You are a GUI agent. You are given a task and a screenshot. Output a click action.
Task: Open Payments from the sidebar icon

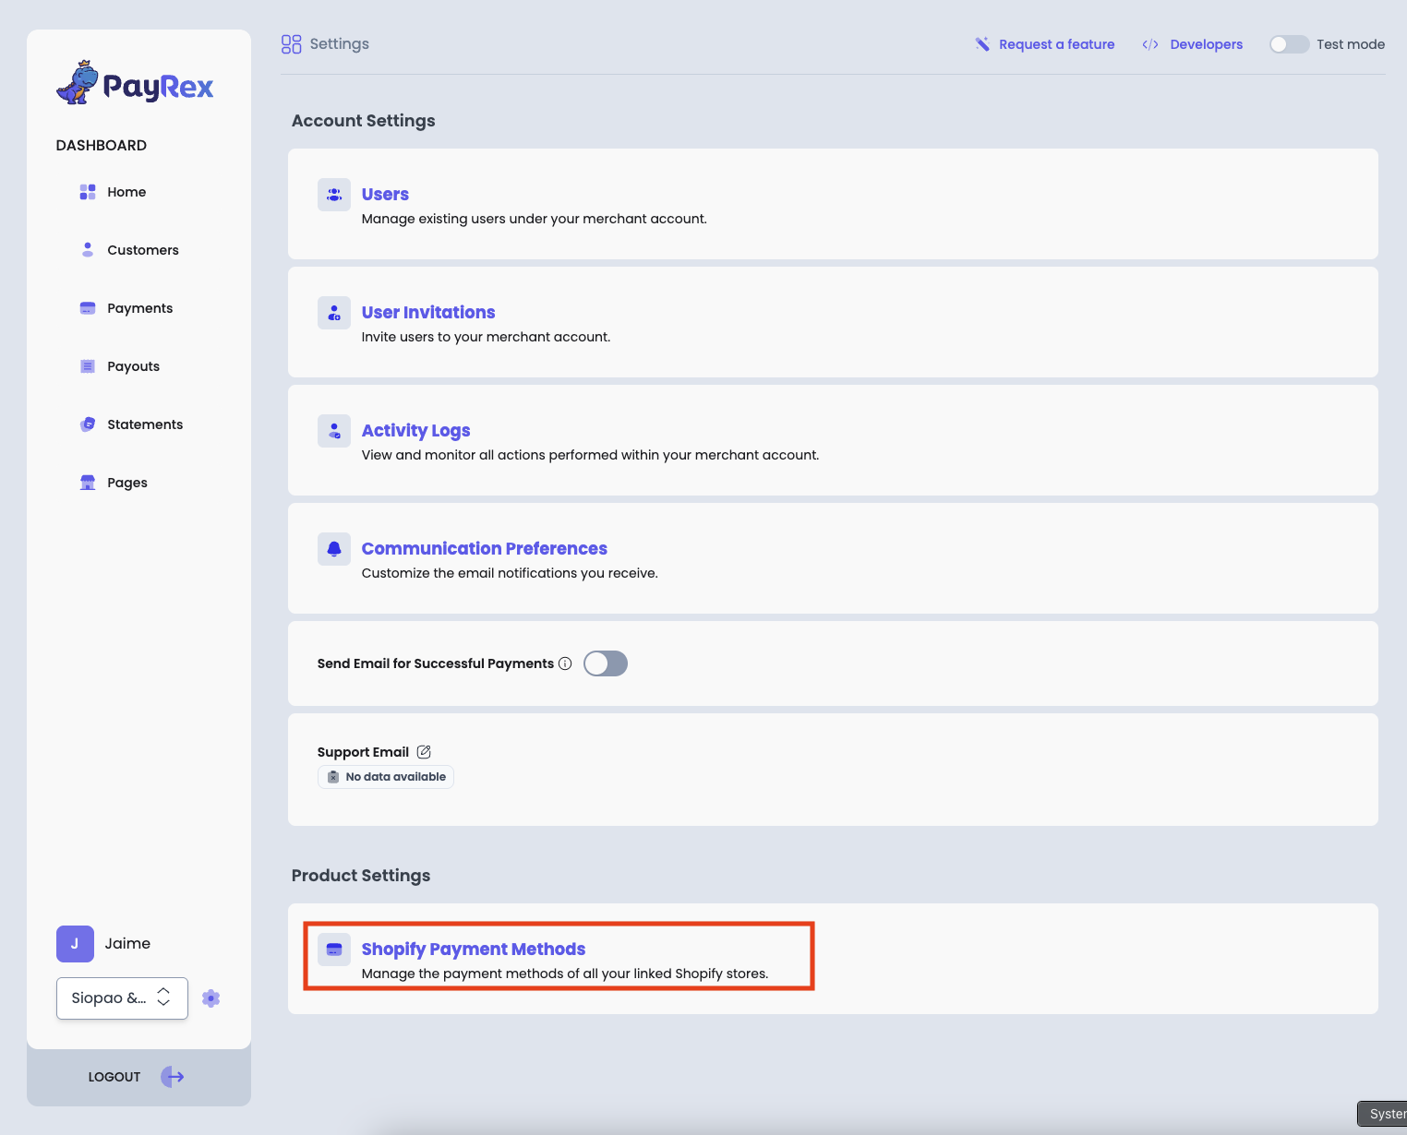click(87, 307)
